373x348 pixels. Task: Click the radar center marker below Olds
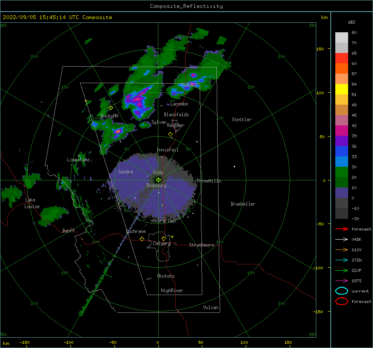[158, 180]
